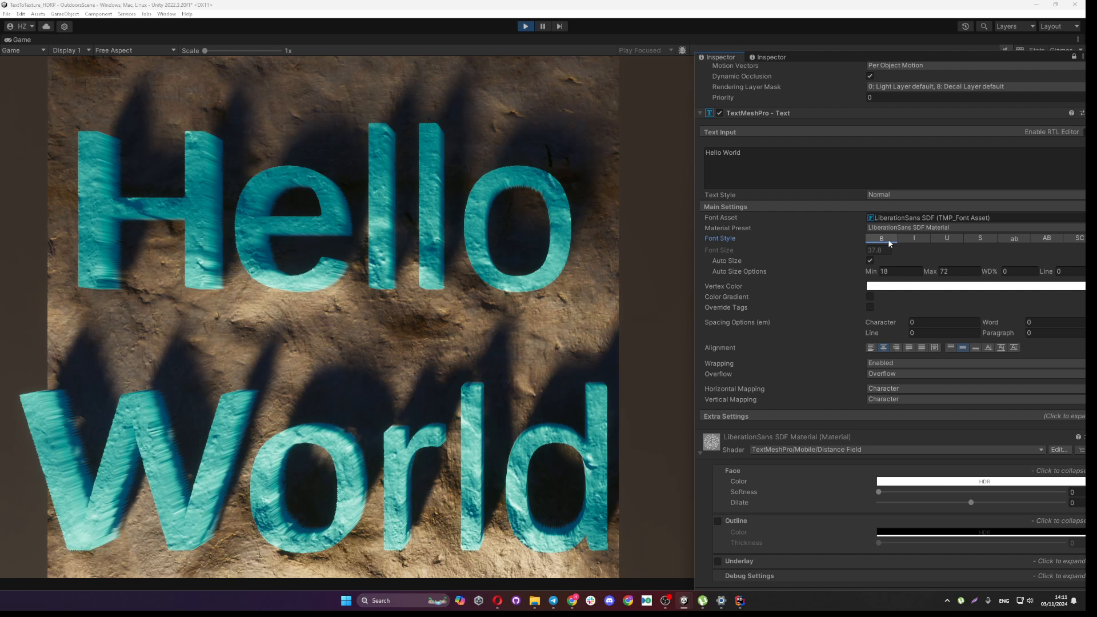Screen dimensions: 1097x617
Task: Open the Overflow dropdown
Action: click(x=975, y=374)
